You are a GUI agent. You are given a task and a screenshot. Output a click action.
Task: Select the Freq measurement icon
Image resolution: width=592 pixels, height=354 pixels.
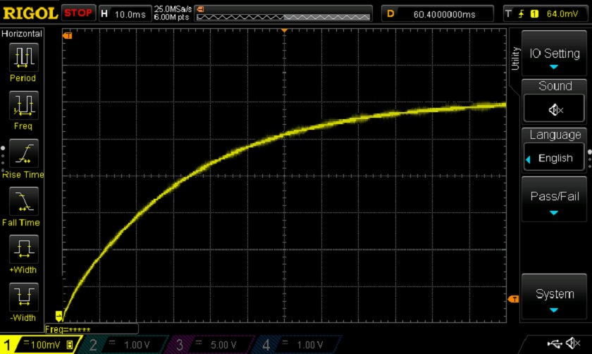(x=23, y=106)
